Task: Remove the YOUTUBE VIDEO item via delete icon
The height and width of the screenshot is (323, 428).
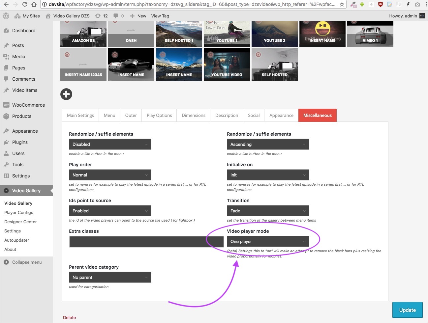Action: click(211, 55)
